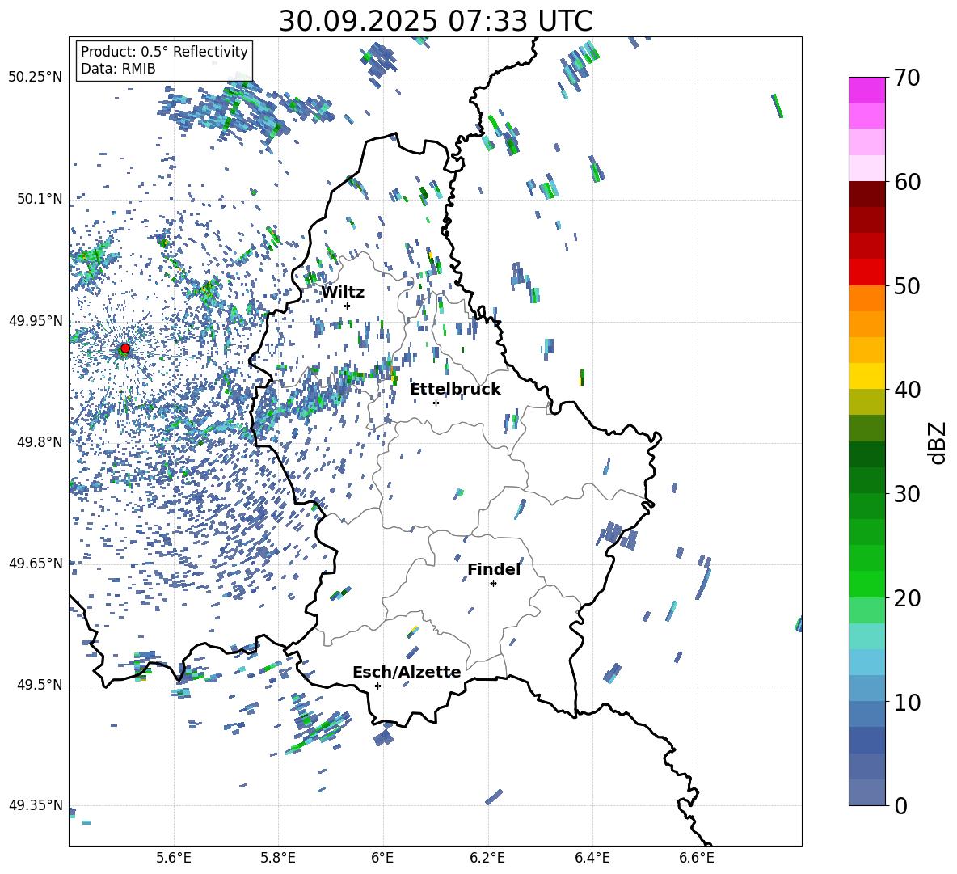The width and height of the screenshot is (957, 874).
Task: Select the Ettelbruck city label
Action: click(x=455, y=389)
